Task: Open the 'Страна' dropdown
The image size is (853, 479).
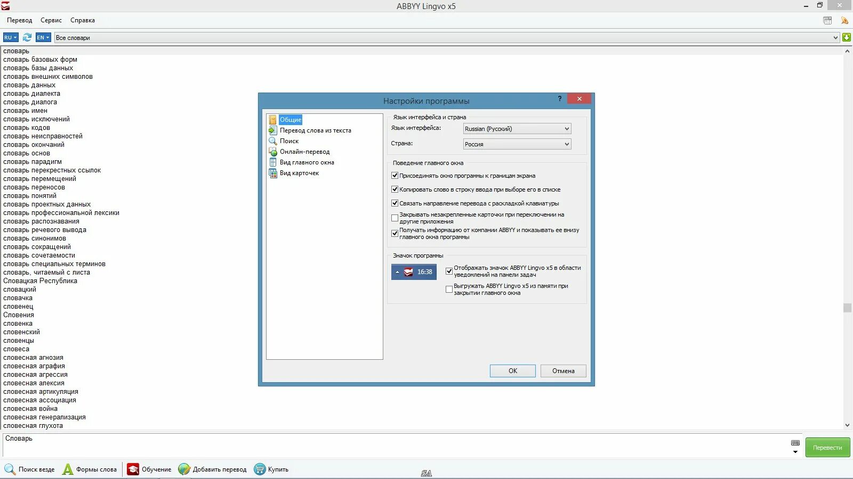Action: pyautogui.click(x=517, y=144)
